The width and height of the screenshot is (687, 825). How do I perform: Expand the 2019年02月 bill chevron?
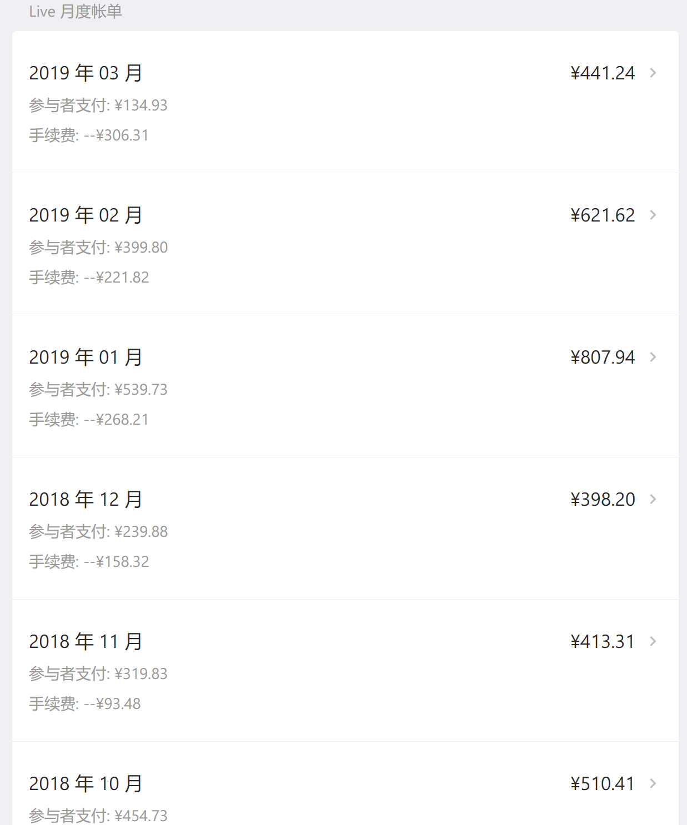pos(653,215)
